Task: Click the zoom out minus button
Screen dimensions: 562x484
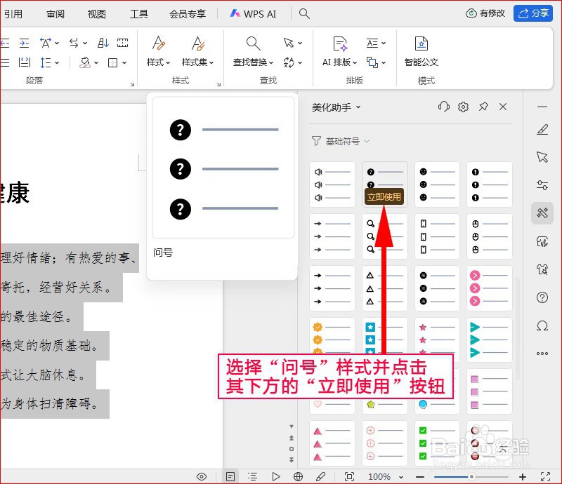Action: [x=420, y=476]
